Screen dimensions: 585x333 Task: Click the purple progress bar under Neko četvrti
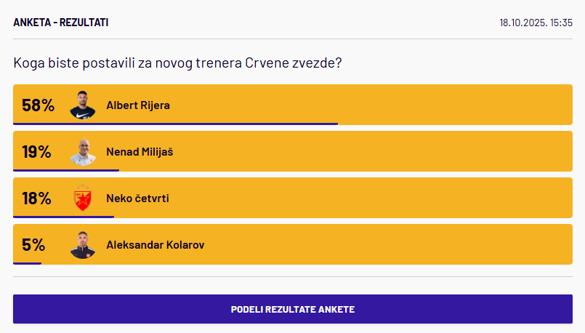63,217
